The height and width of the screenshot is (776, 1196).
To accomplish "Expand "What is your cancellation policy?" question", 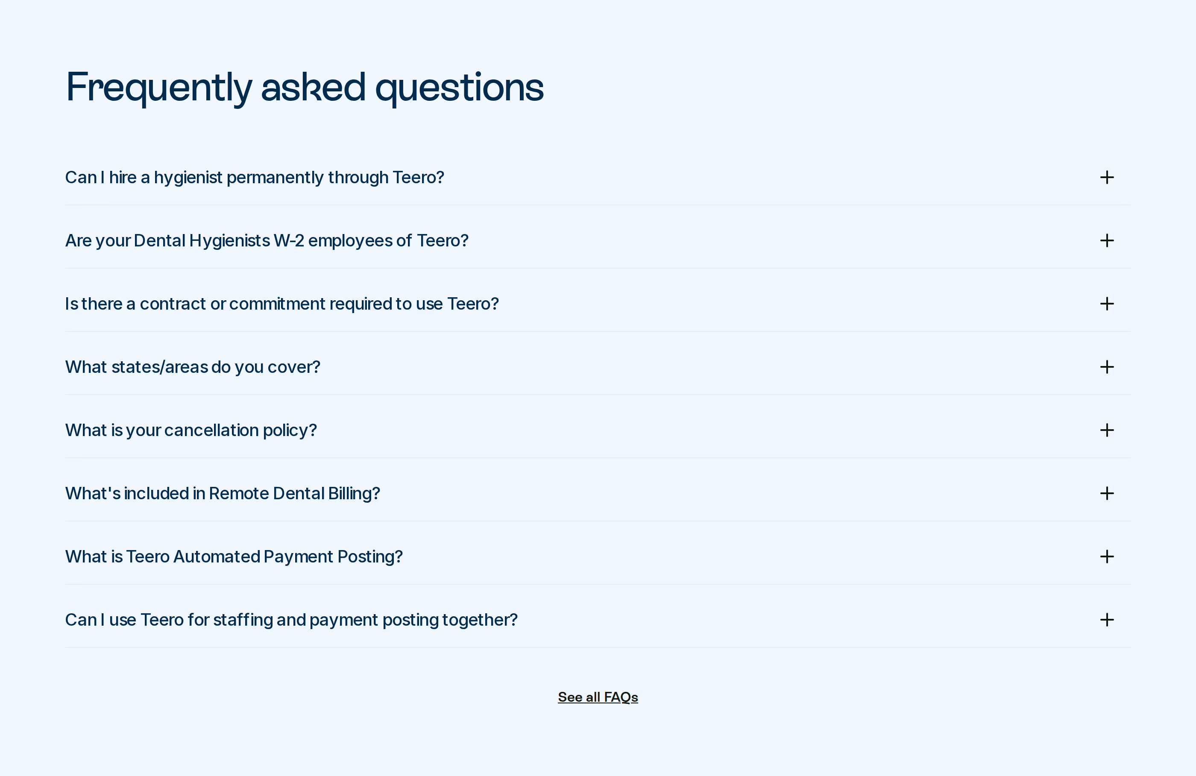I will click(191, 430).
